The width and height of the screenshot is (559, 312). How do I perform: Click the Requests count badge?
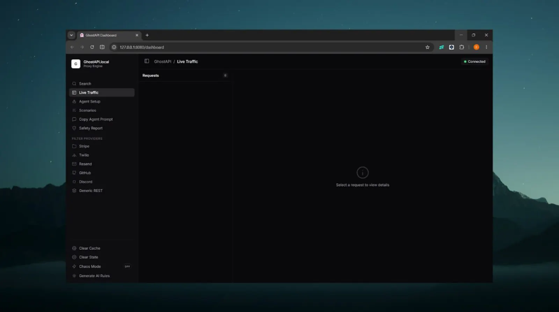(225, 75)
